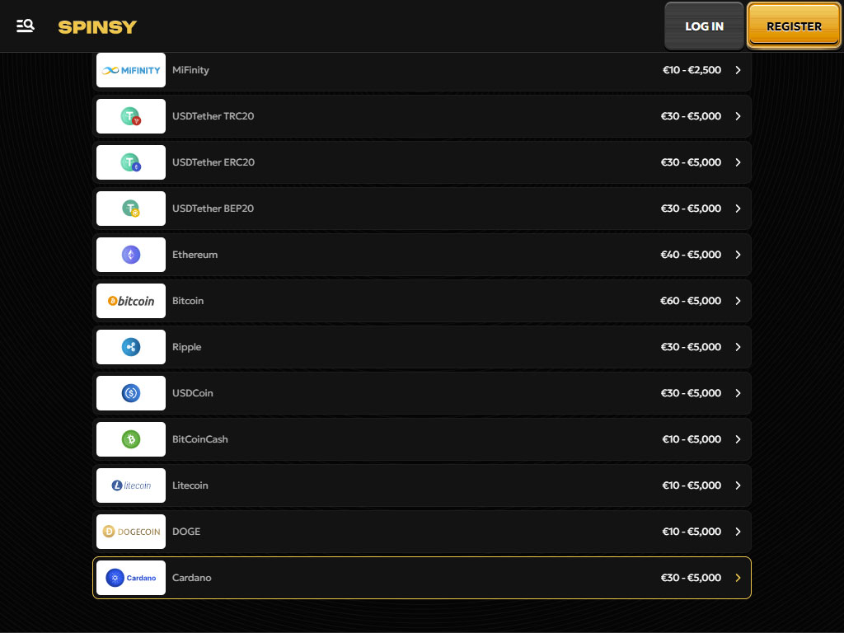Click the USDTether TRC20 €30 - €5,000 limit
844x633 pixels.
coord(691,116)
